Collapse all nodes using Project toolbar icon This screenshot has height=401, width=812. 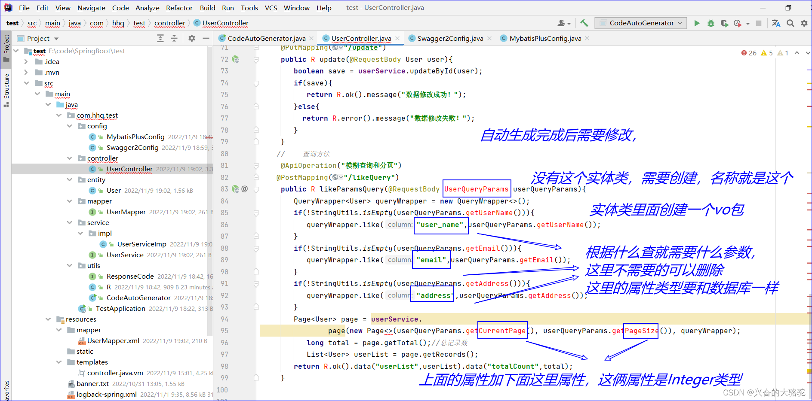click(174, 38)
